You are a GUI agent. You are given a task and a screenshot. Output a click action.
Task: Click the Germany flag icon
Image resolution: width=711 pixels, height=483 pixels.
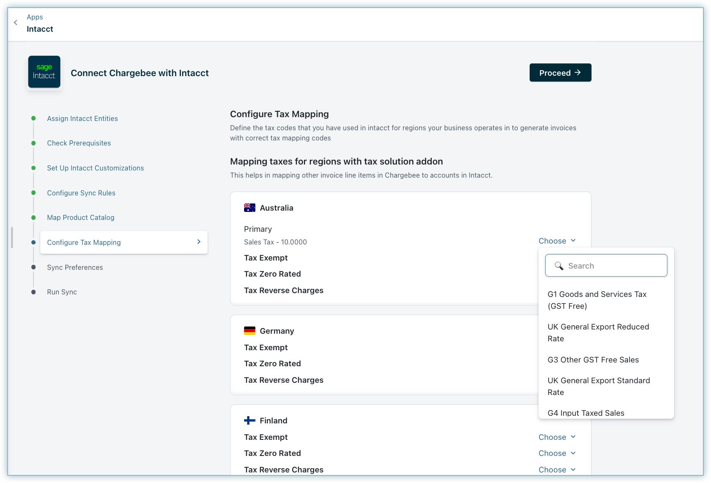pos(250,331)
